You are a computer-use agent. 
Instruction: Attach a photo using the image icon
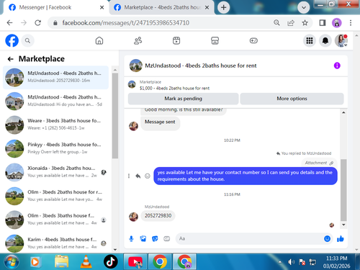[x=143, y=238]
